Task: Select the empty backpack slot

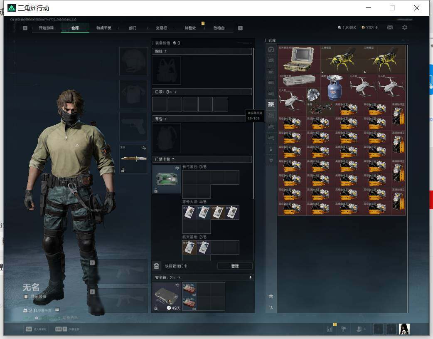Action: click(167, 138)
